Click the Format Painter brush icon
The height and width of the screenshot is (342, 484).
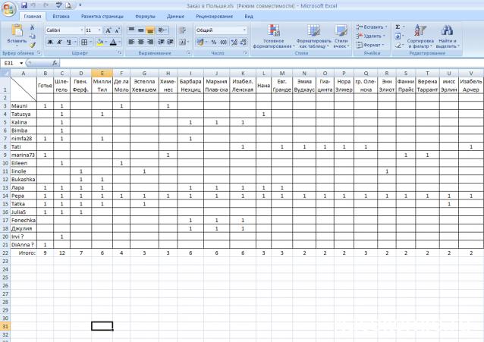coord(32,45)
